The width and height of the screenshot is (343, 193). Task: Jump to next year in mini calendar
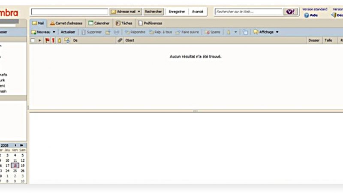21,145
